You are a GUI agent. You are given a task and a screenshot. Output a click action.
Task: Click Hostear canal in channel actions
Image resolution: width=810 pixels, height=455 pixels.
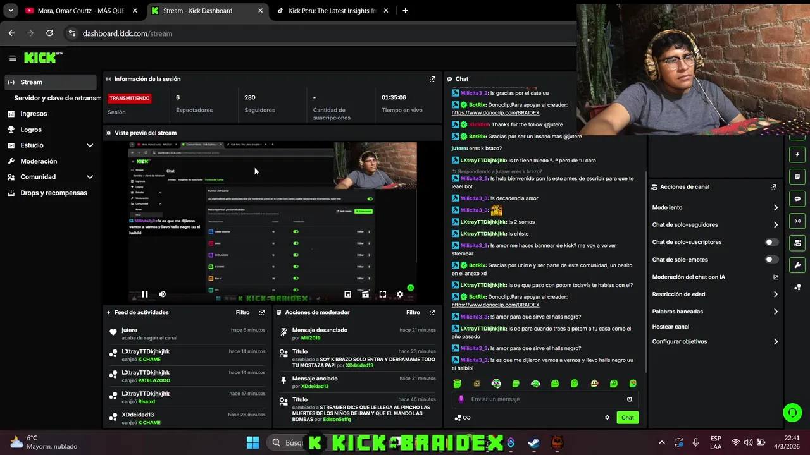click(671, 327)
